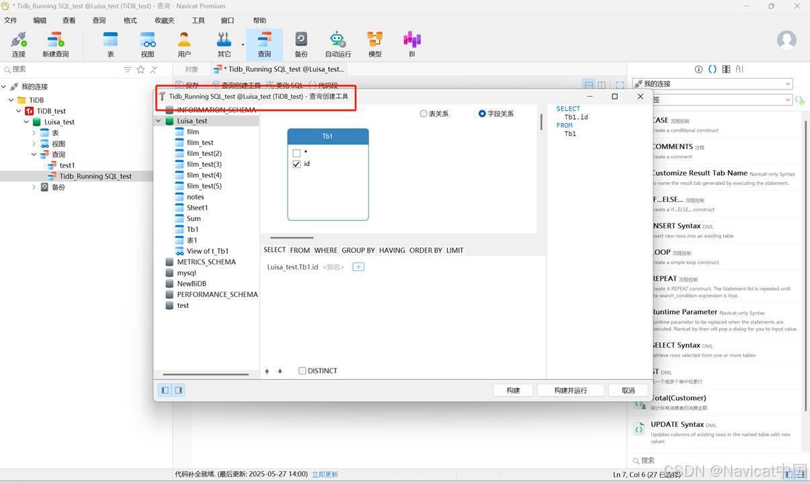This screenshot has width=810, height=484.
Task: Click the 搜索 search field below the snippets list
Action: tap(713, 460)
